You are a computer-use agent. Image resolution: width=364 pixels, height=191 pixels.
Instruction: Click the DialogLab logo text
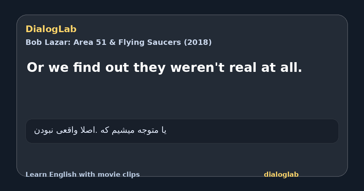pos(51,29)
